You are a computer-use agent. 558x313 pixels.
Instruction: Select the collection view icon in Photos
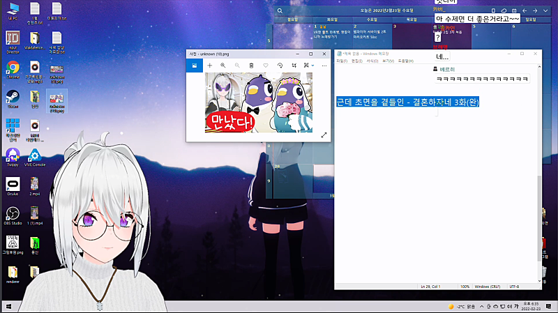click(195, 66)
